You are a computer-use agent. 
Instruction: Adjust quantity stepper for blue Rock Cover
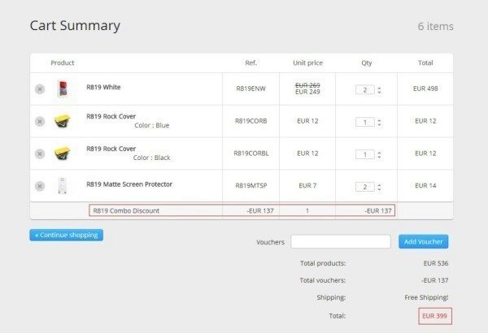379,122
